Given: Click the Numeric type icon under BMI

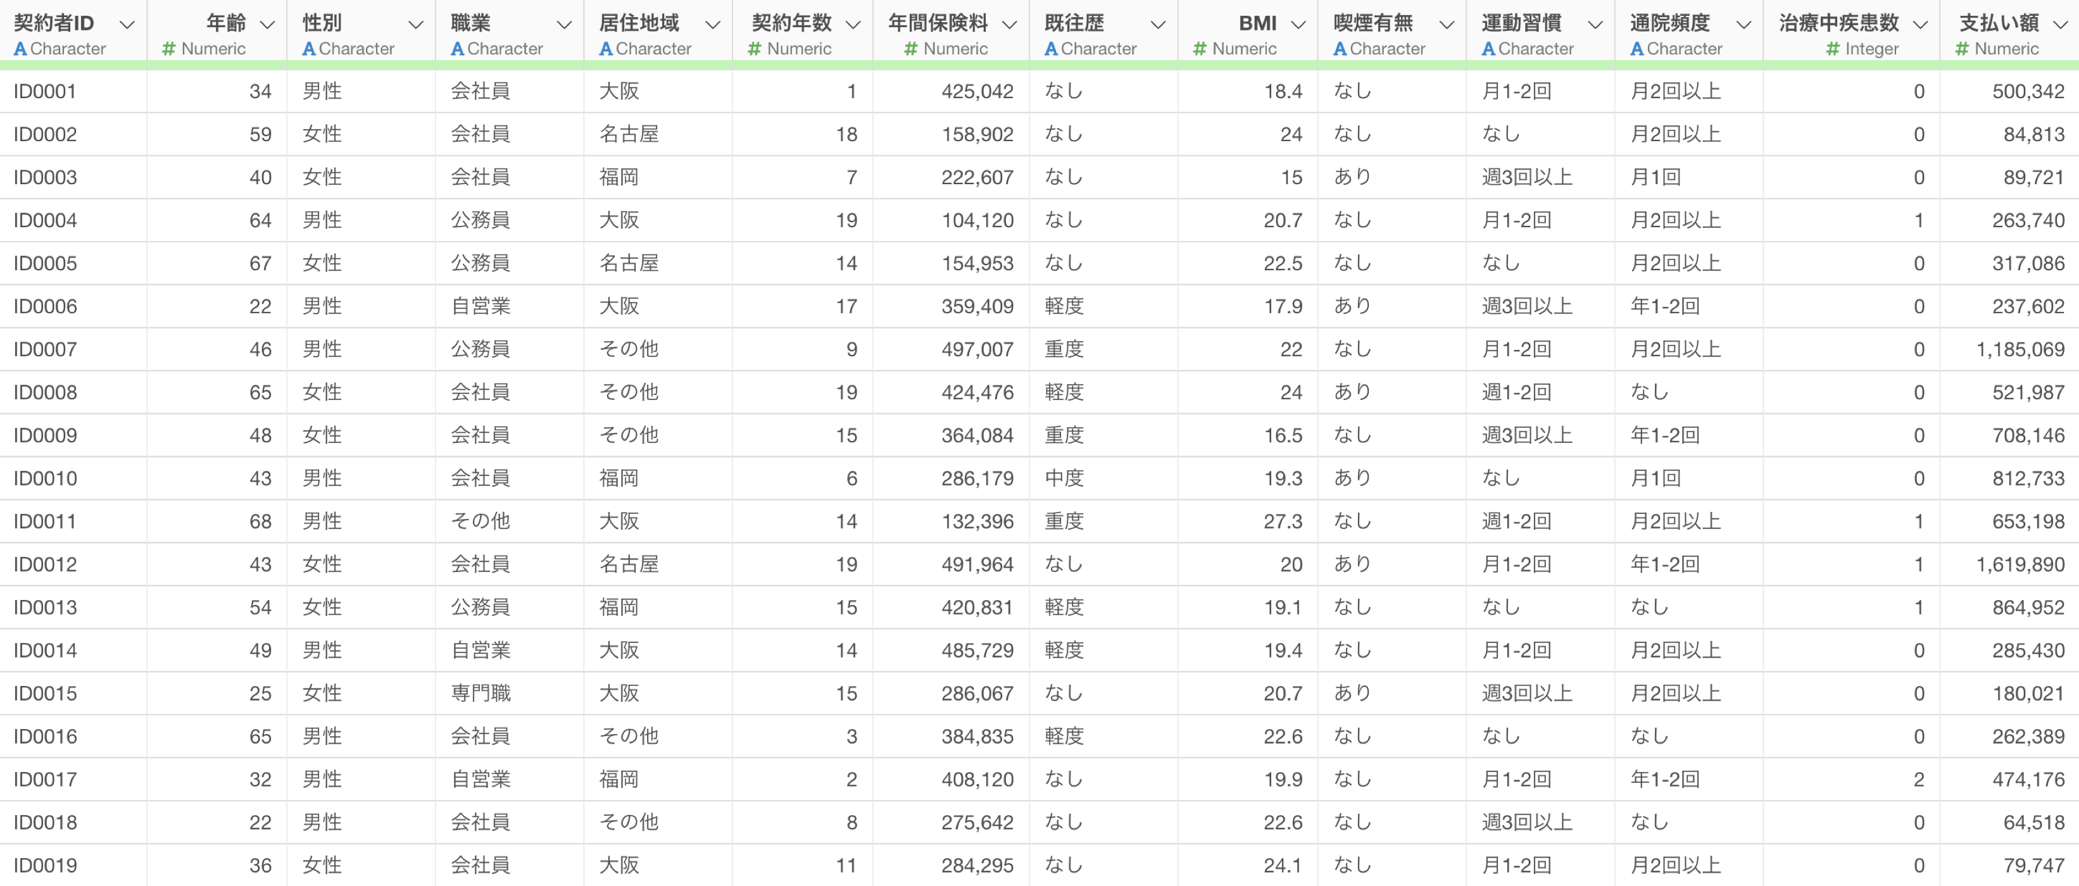Looking at the screenshot, I should click(1200, 49).
